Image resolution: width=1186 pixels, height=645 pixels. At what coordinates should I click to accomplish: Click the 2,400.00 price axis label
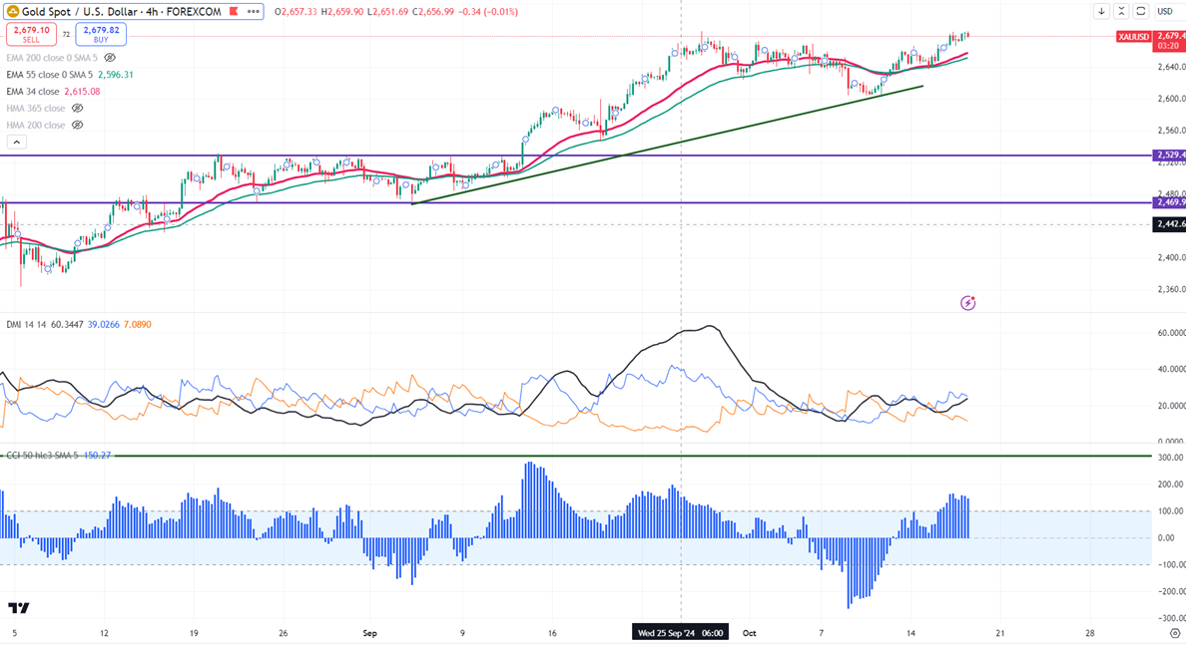click(x=1171, y=257)
